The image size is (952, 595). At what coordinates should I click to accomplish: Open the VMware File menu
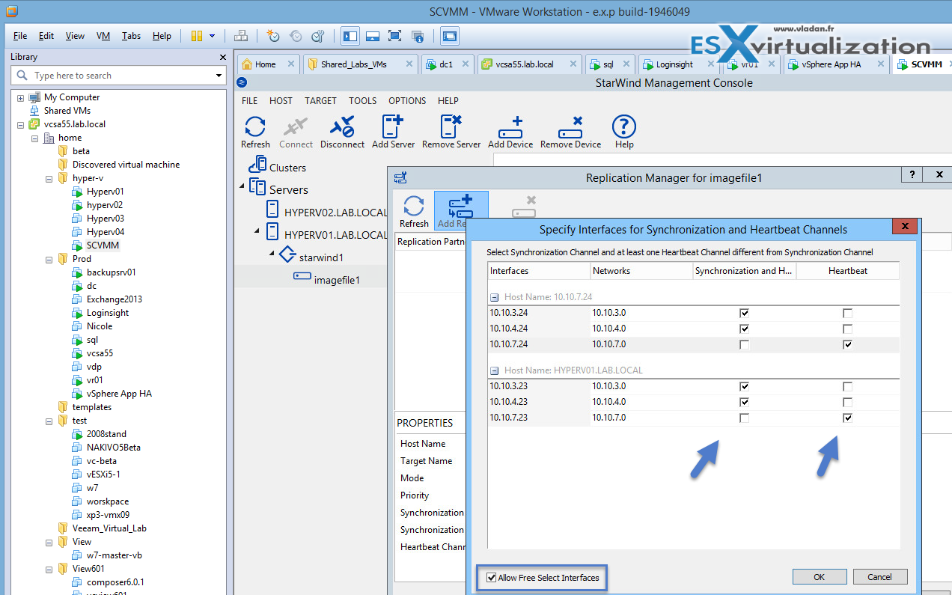(20, 36)
